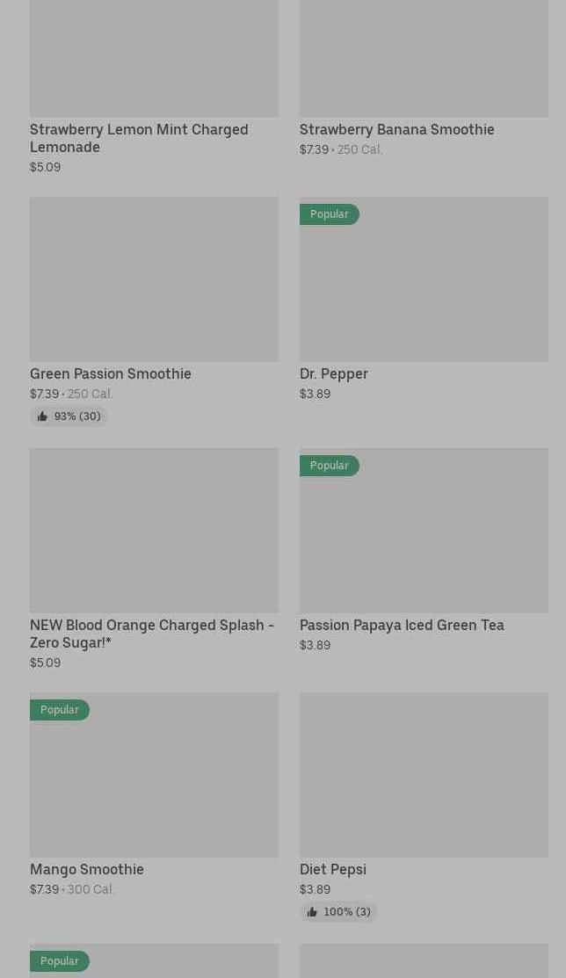Click Diet Pepsi product image
This screenshot has width=566, height=978.
click(424, 775)
